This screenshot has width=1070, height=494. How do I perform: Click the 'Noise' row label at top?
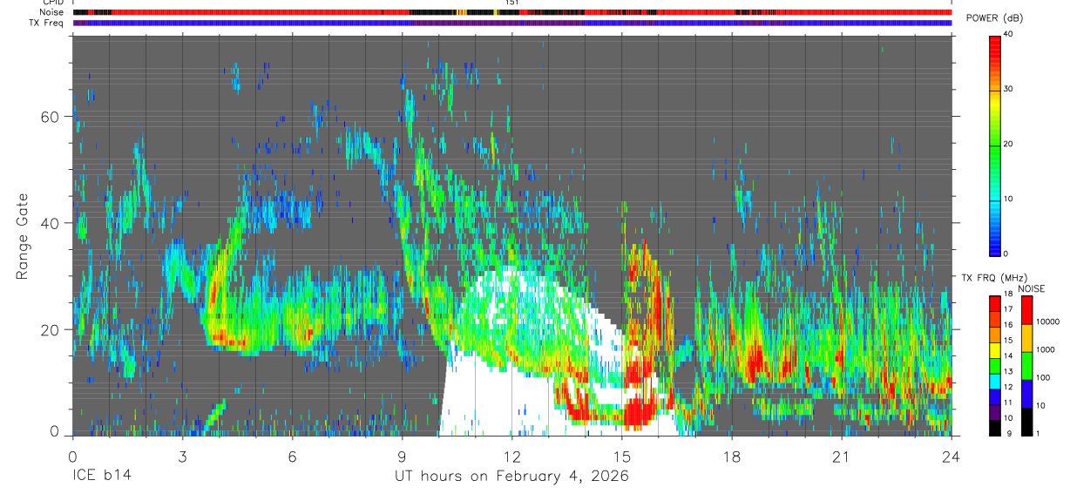tap(51, 12)
